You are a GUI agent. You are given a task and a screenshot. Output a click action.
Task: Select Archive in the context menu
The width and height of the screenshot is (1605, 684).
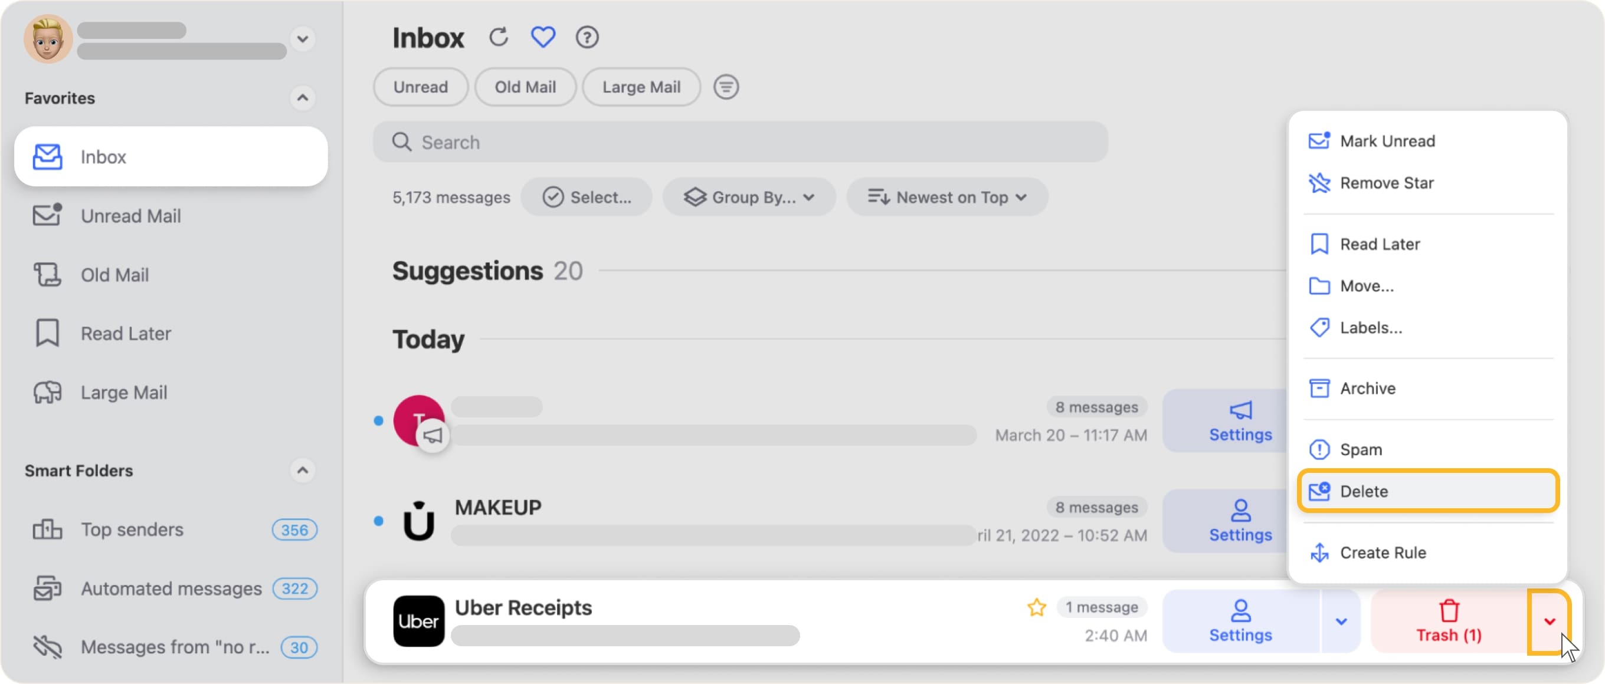1368,388
